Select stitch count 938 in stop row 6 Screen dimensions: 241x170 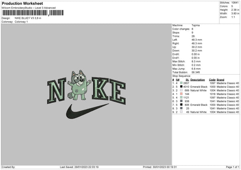coord(187,101)
